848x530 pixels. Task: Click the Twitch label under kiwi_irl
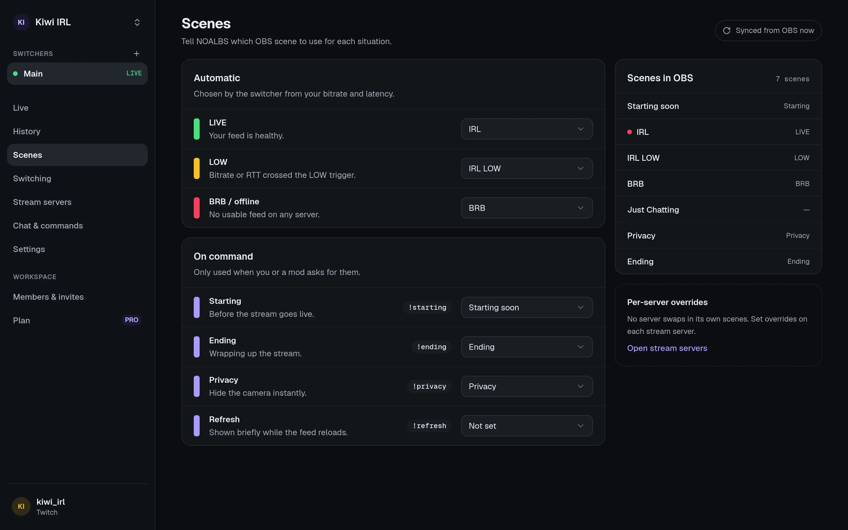pos(47,512)
